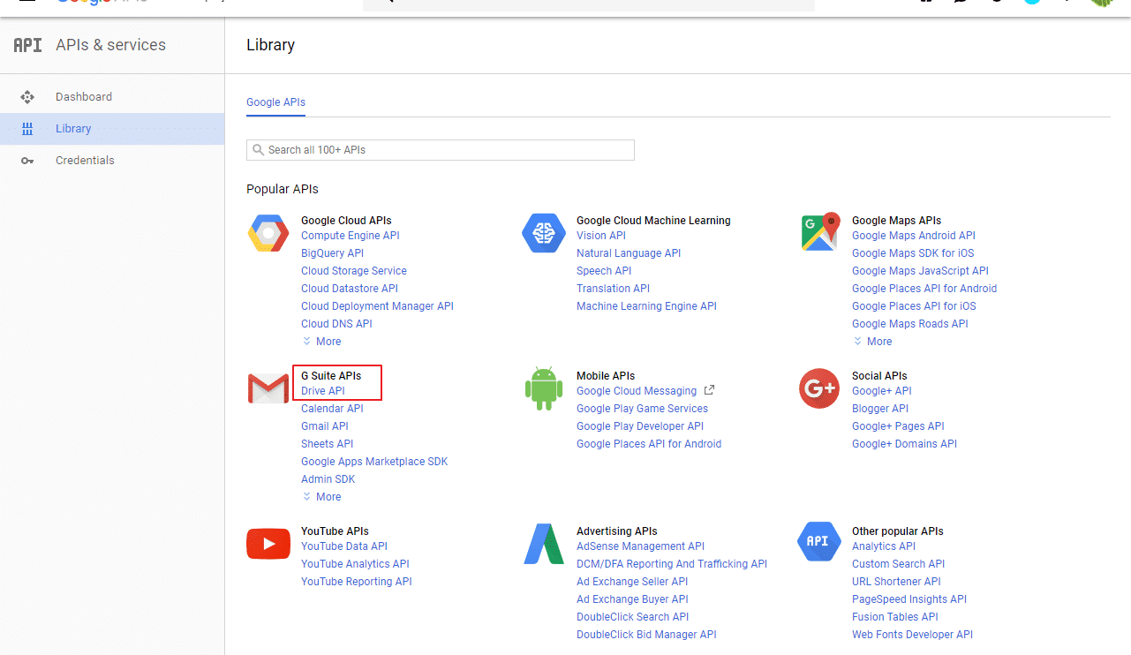Open Google Maps SDK for iOS
This screenshot has width=1131, height=655.
click(913, 253)
